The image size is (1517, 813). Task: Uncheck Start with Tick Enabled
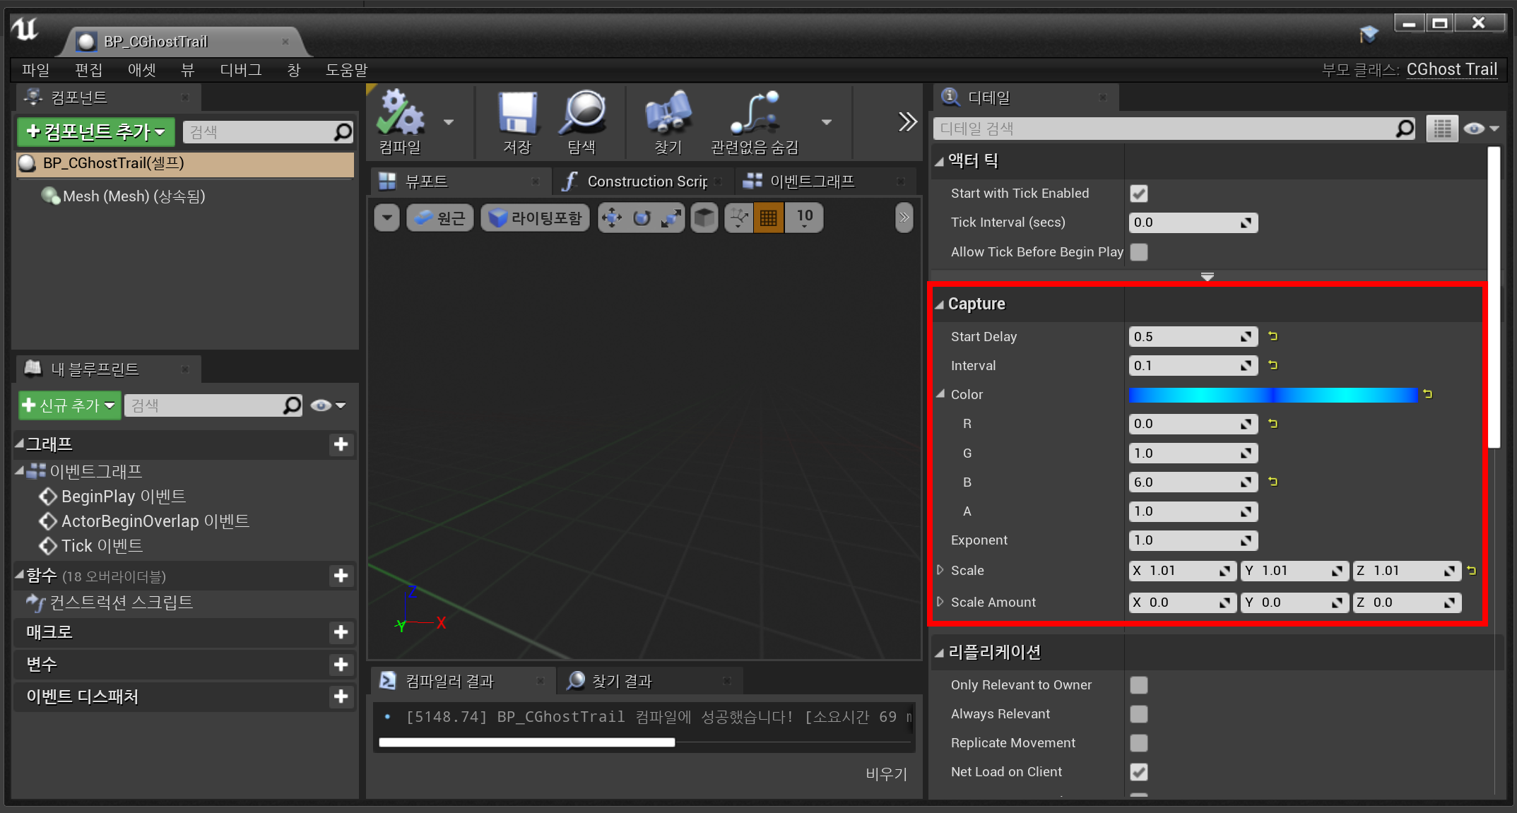click(1138, 194)
